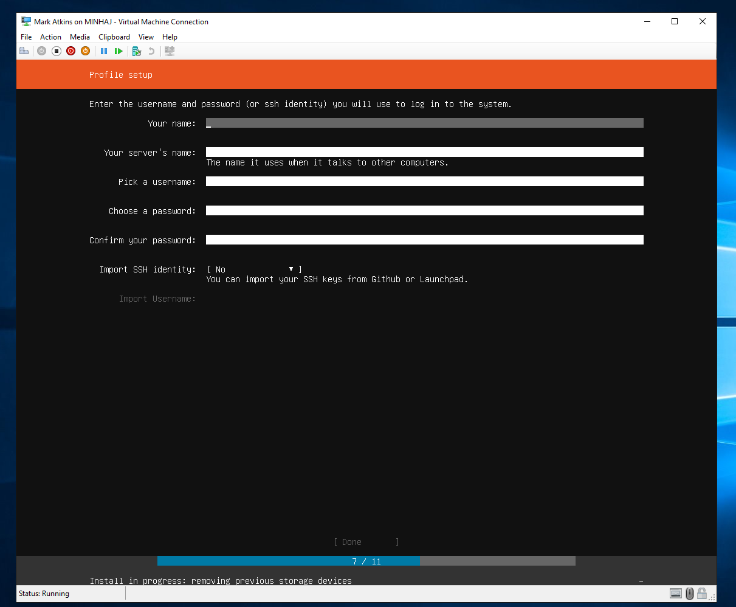Click the orange Save state icon
The image size is (736, 607).
85,51
